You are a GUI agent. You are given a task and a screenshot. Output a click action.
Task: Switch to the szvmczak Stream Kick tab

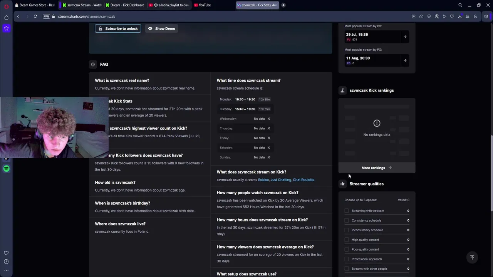tap(82, 5)
